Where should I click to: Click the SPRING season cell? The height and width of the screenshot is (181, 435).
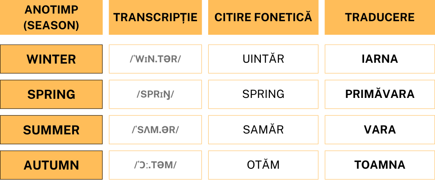pos(51,94)
